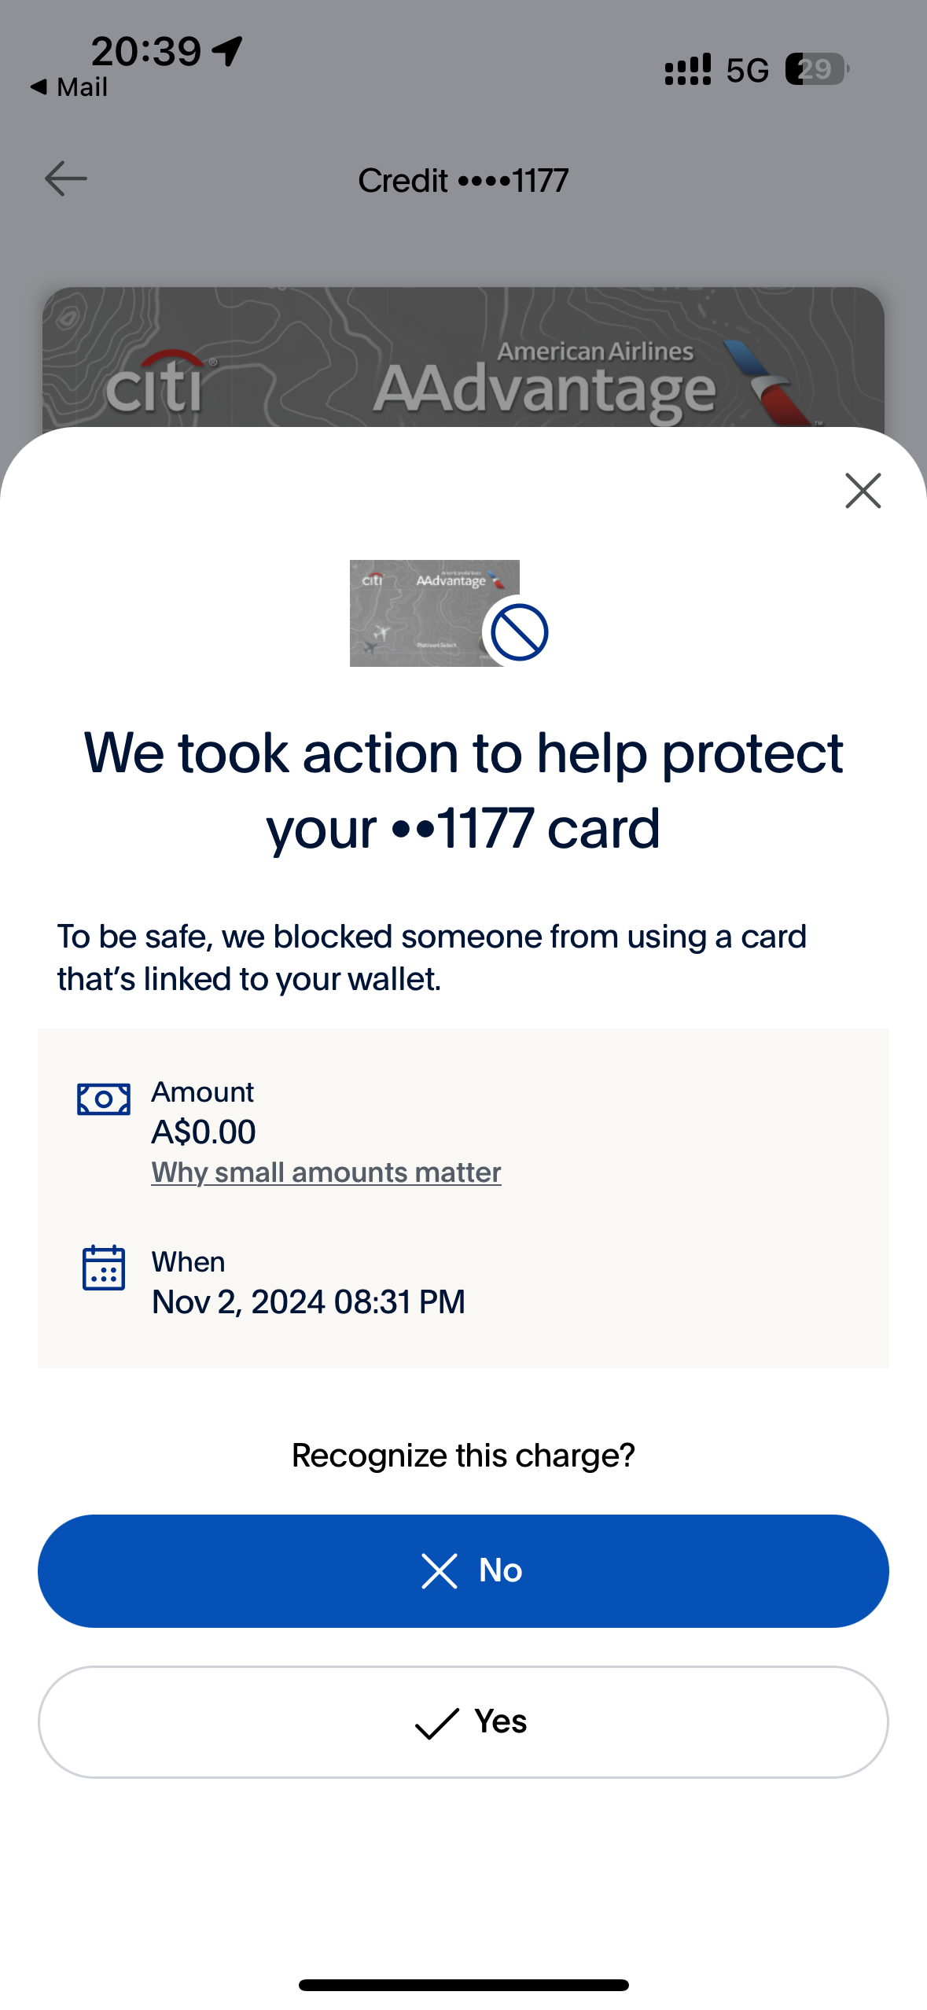Tap the cellular signal bars icon
The width and height of the screenshot is (927, 2010).
(688, 69)
